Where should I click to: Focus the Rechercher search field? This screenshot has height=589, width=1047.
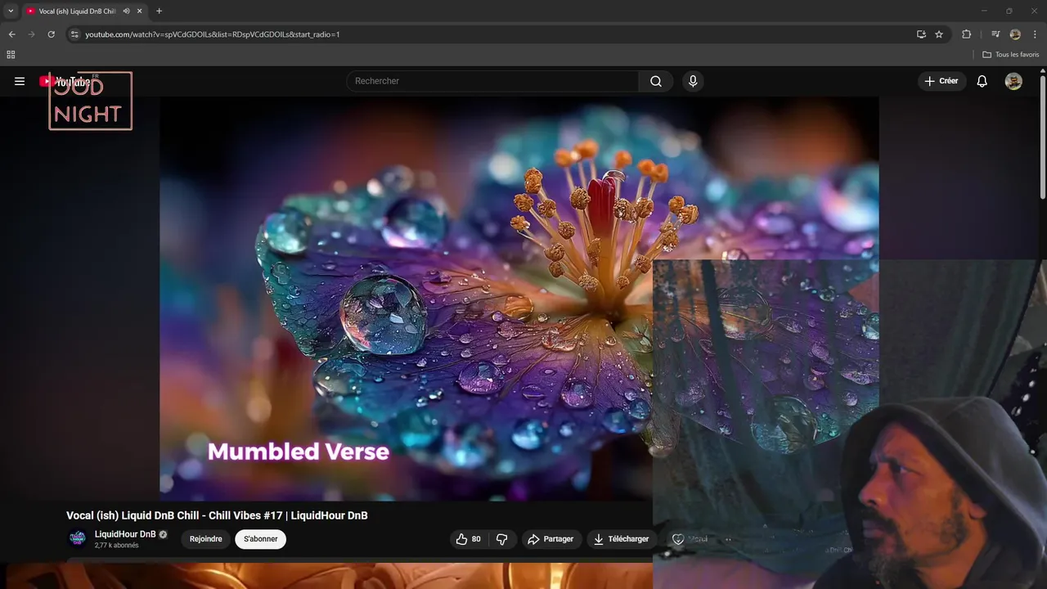492,81
